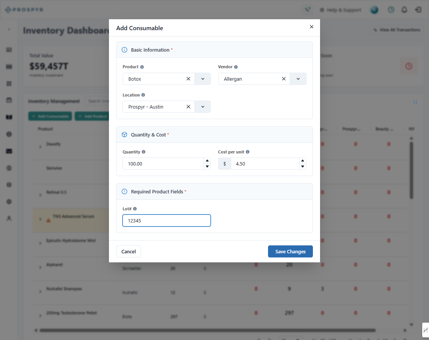Click the table horizontal scrollbar
This screenshot has width=429, height=340.
(207, 331)
